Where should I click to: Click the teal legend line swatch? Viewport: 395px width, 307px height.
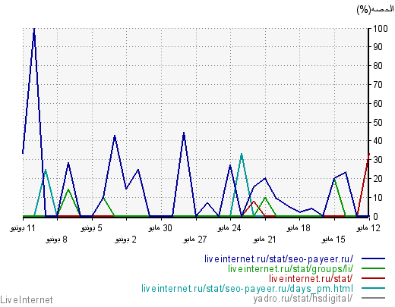373,288
